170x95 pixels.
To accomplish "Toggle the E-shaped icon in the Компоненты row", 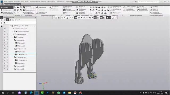I will [x=7, y=34].
